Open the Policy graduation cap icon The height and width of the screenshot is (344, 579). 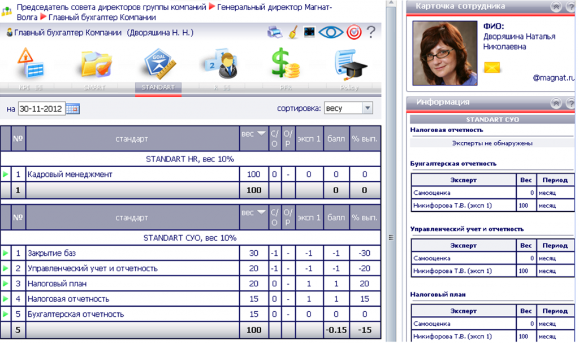click(x=350, y=65)
